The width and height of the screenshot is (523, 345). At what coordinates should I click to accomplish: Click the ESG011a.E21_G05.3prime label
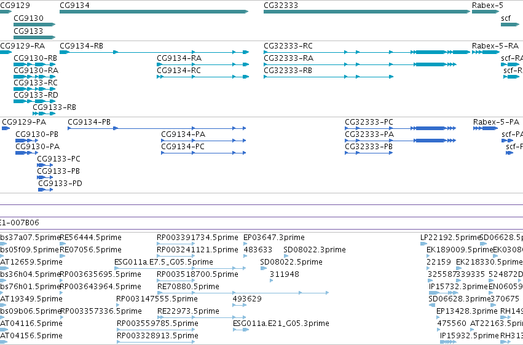281,324
